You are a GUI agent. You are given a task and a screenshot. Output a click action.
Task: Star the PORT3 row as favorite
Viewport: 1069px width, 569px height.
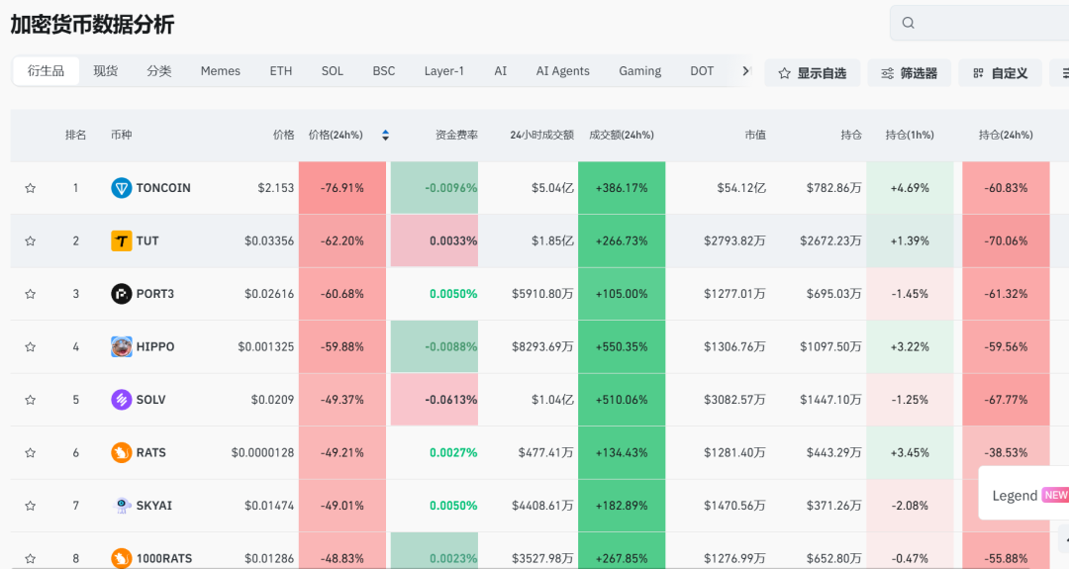click(31, 294)
